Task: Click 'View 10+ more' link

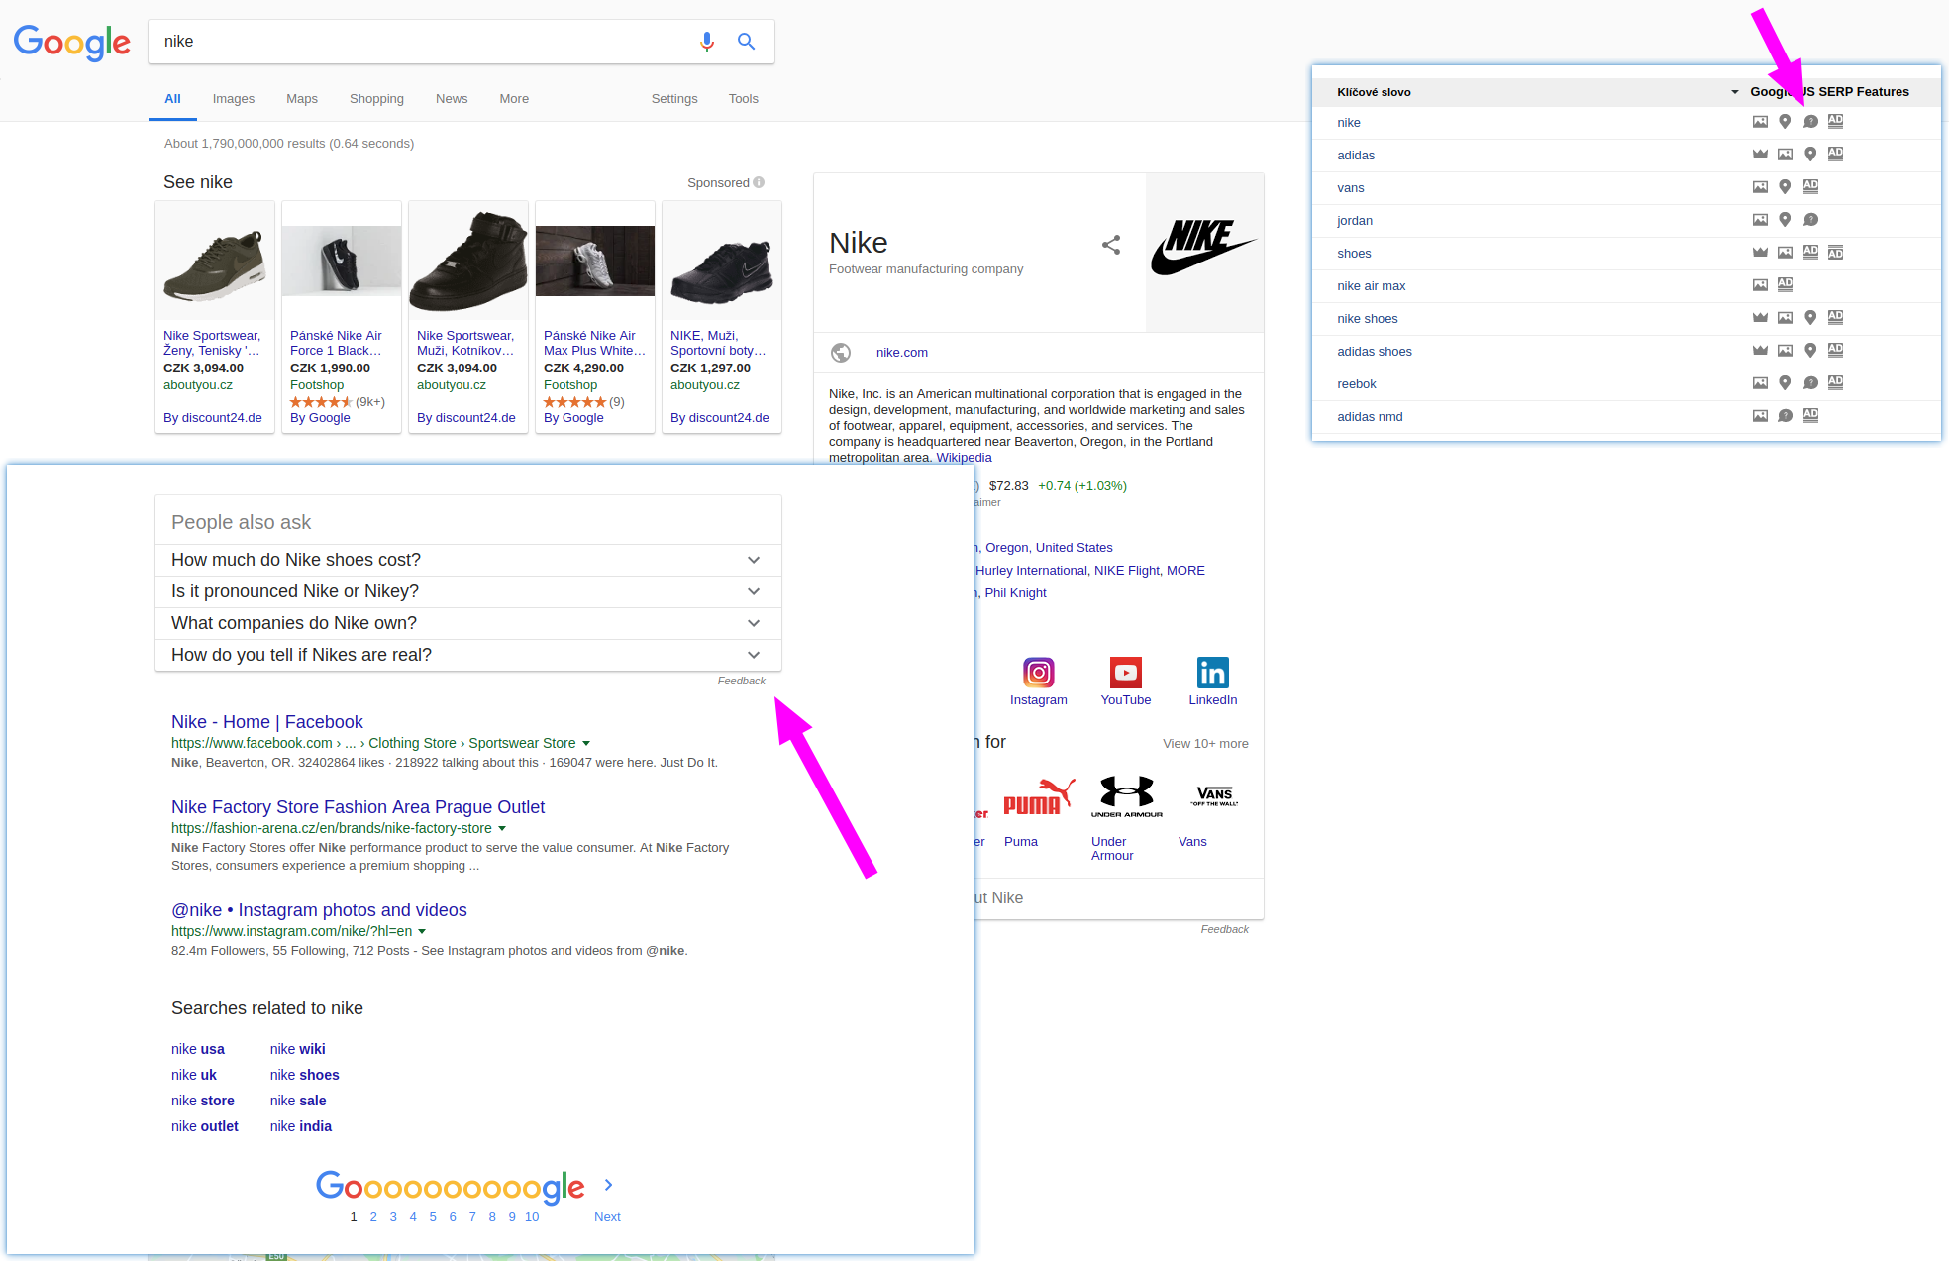Action: pyautogui.click(x=1205, y=744)
